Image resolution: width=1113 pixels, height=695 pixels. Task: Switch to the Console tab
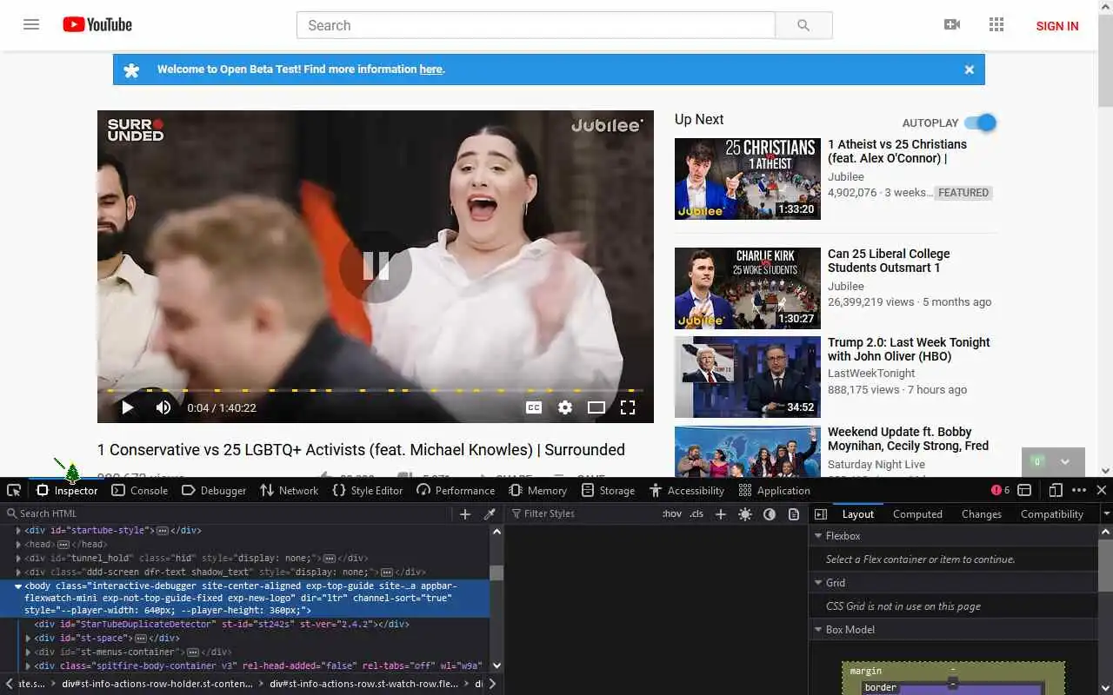(x=140, y=490)
